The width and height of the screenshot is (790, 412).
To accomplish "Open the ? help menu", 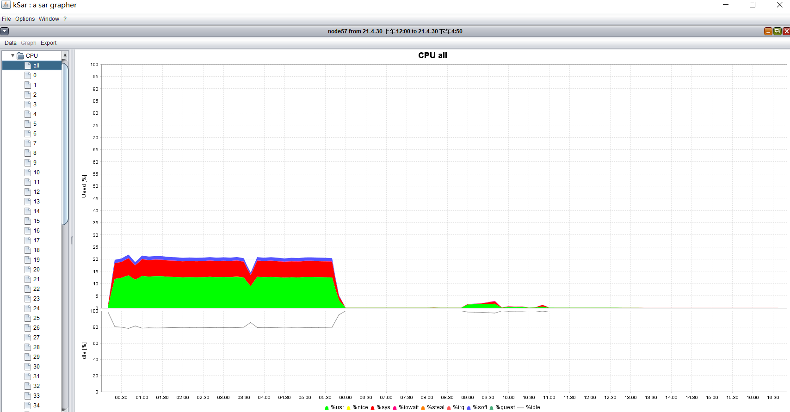I will pos(65,19).
